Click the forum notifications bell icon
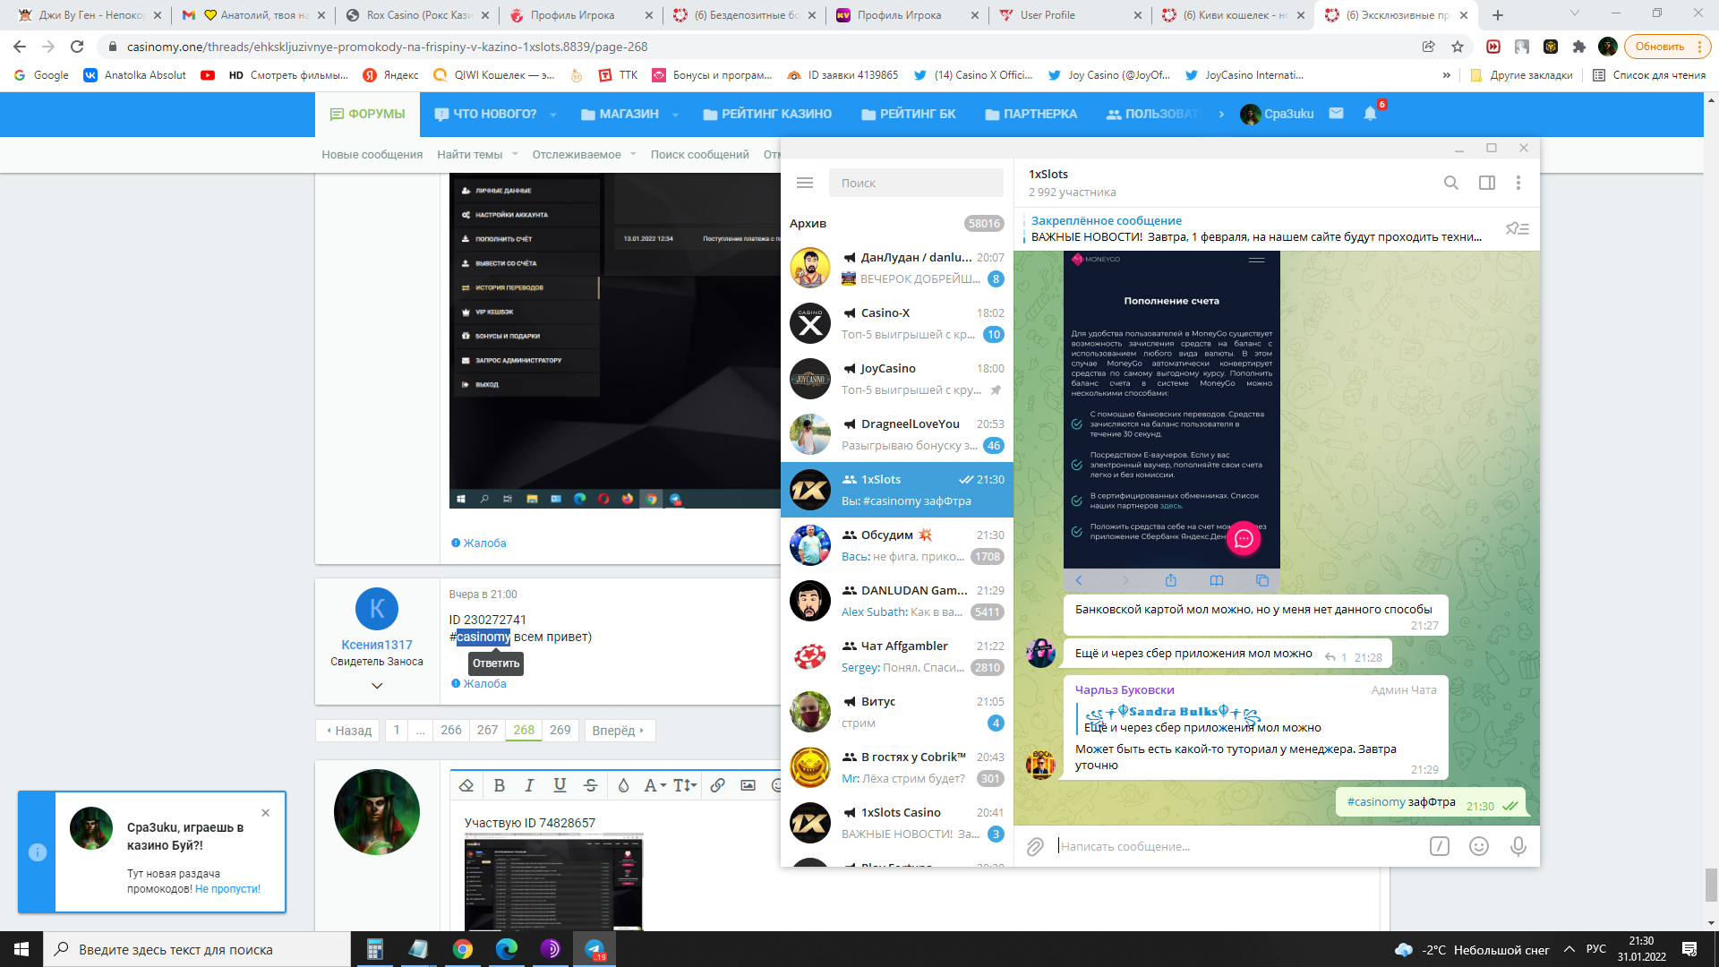Screen dimensions: 1719x967 click(x=1370, y=114)
